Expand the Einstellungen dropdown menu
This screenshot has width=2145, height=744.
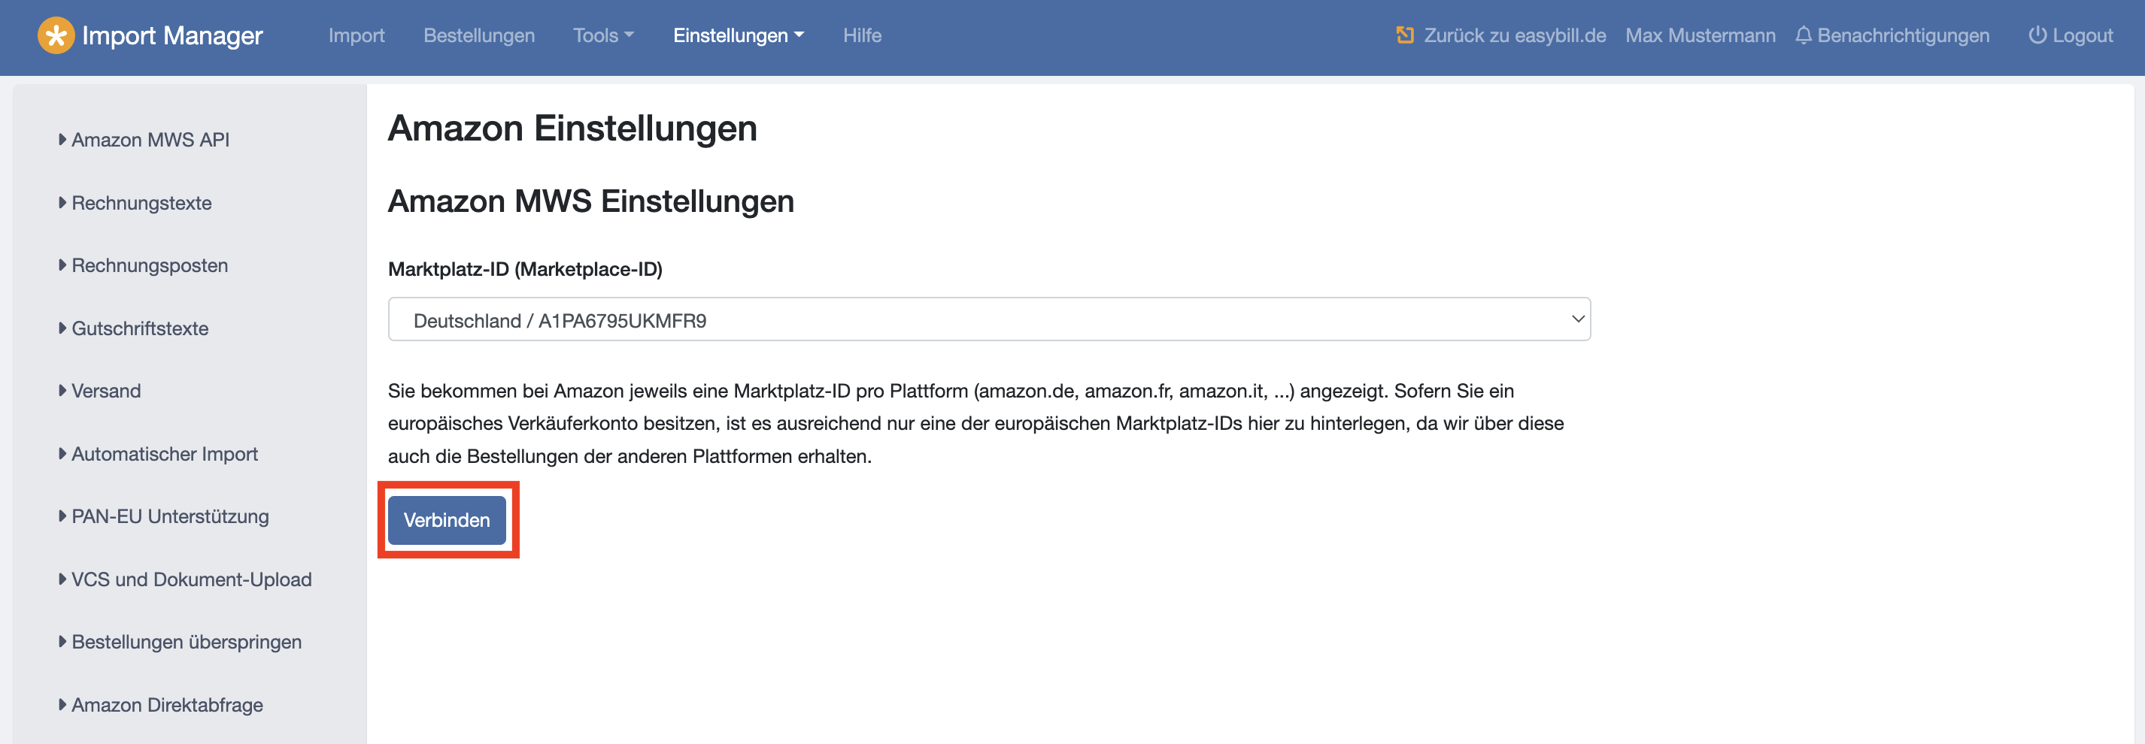[x=738, y=36]
